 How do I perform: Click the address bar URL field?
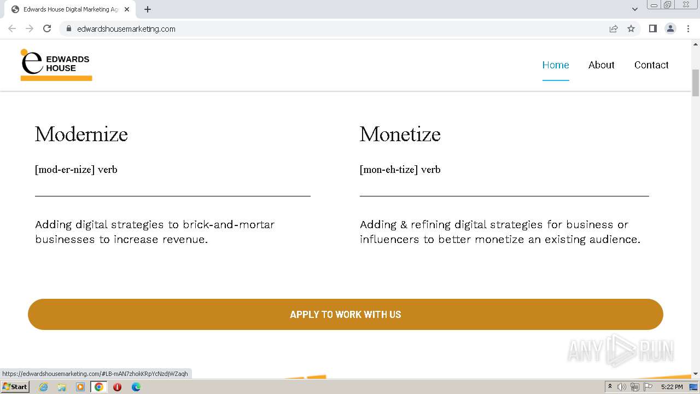(328, 28)
